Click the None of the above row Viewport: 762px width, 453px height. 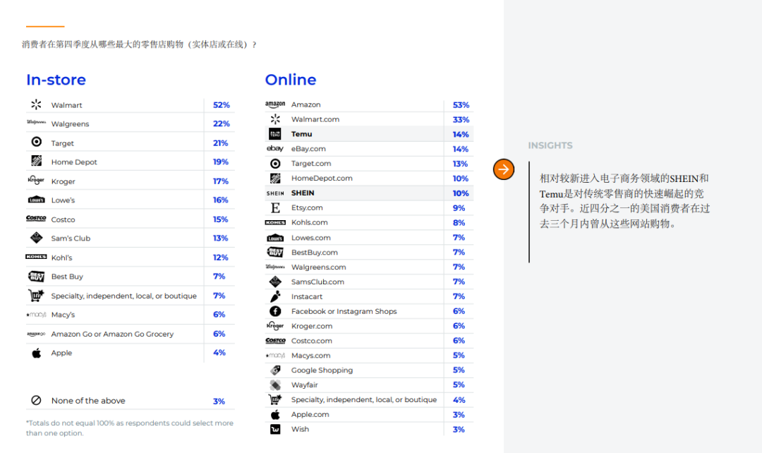90,399
